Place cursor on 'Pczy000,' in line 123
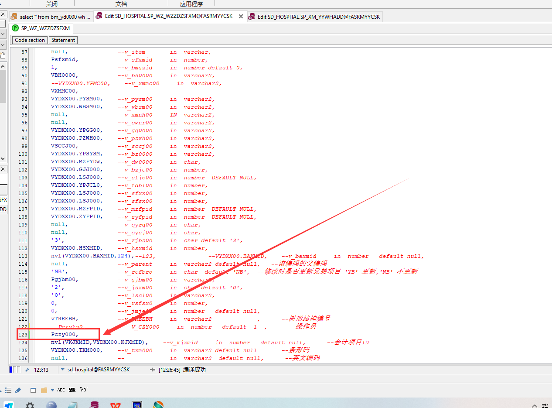 click(x=65, y=335)
